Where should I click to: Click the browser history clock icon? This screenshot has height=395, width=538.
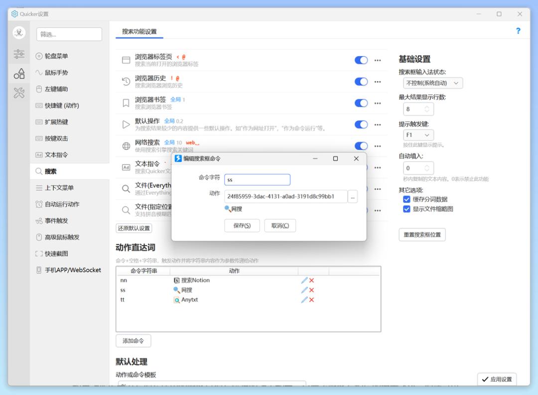pos(126,82)
